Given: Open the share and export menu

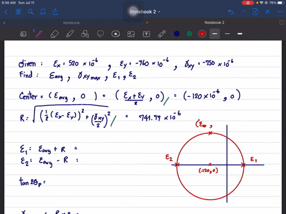Looking at the screenshot, I should pos(55,12).
